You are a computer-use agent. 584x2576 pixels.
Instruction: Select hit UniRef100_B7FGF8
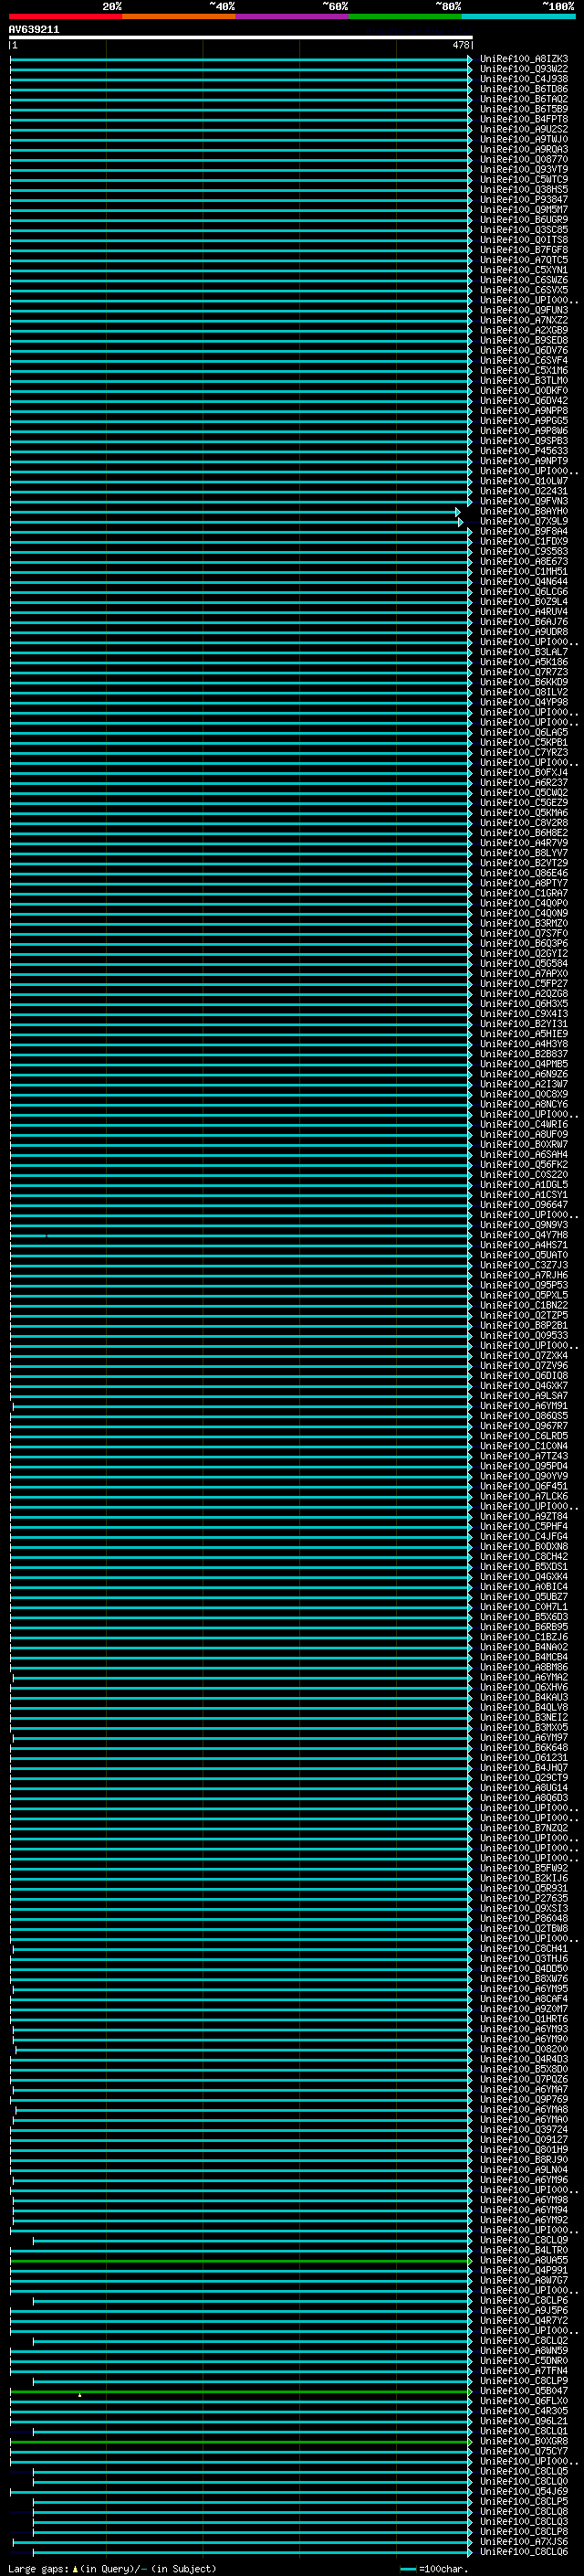[x=523, y=250]
